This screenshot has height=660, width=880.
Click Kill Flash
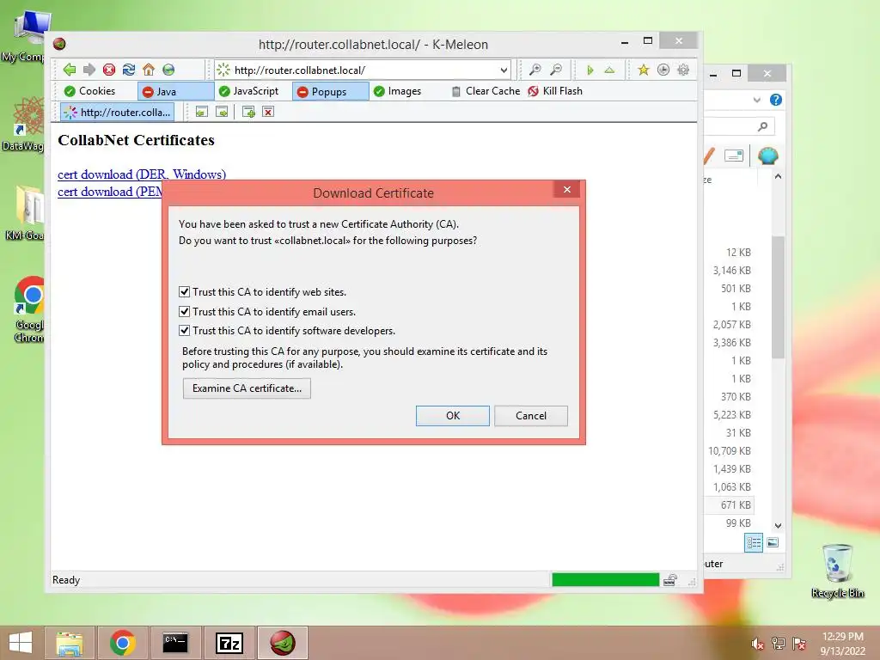[555, 91]
